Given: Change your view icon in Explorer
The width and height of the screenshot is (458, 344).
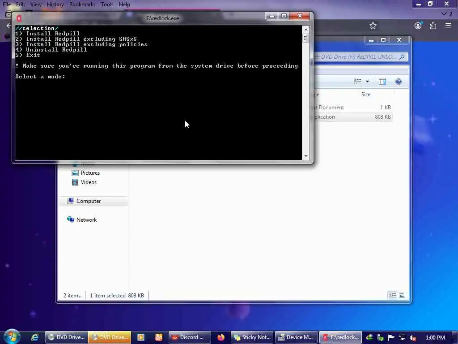Looking at the screenshot, I should (x=358, y=82).
